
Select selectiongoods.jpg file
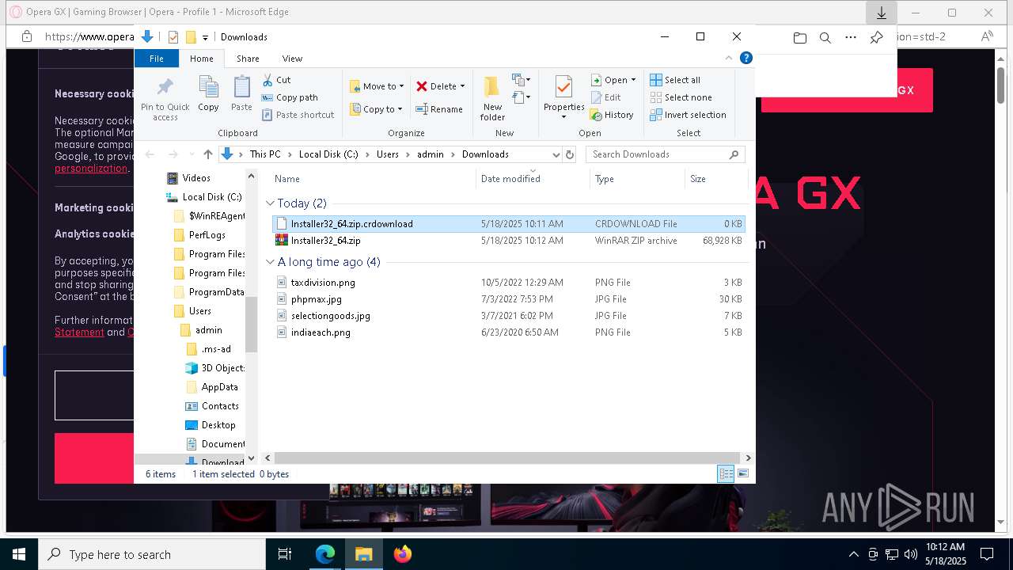click(x=508, y=316)
